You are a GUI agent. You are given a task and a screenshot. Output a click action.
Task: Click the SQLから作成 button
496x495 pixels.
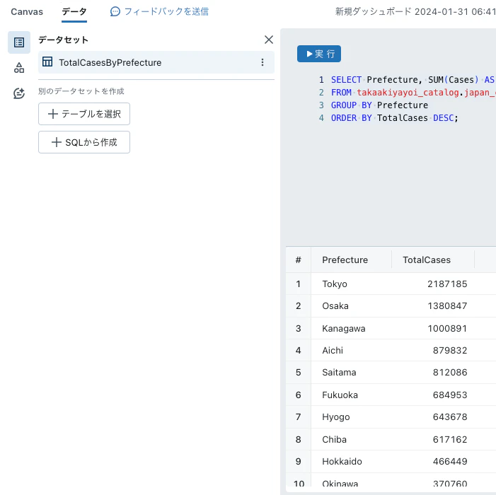coord(84,142)
